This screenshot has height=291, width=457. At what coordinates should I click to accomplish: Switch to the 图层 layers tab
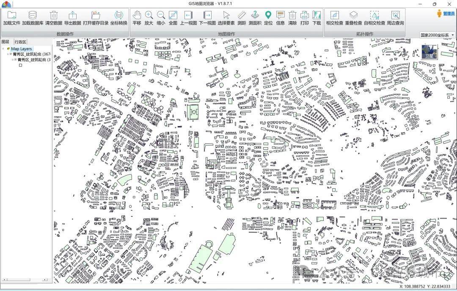click(6, 42)
